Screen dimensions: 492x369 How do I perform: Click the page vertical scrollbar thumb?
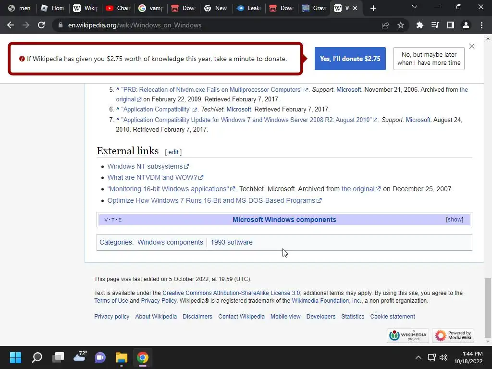click(x=488, y=307)
